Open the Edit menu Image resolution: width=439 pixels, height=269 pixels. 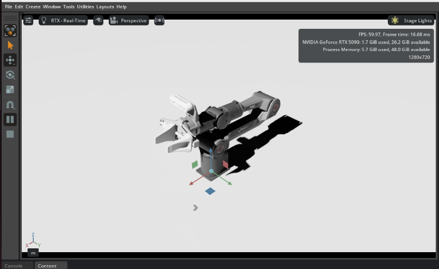(19, 7)
